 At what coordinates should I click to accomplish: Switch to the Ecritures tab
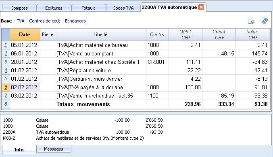point(54,8)
